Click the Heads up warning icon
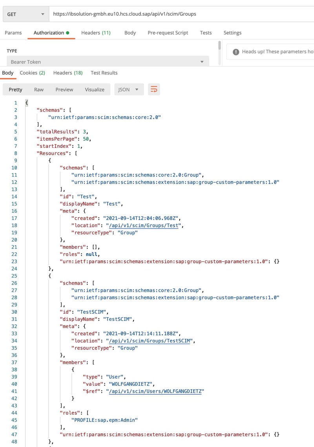The image size is (314, 447). 236,52
